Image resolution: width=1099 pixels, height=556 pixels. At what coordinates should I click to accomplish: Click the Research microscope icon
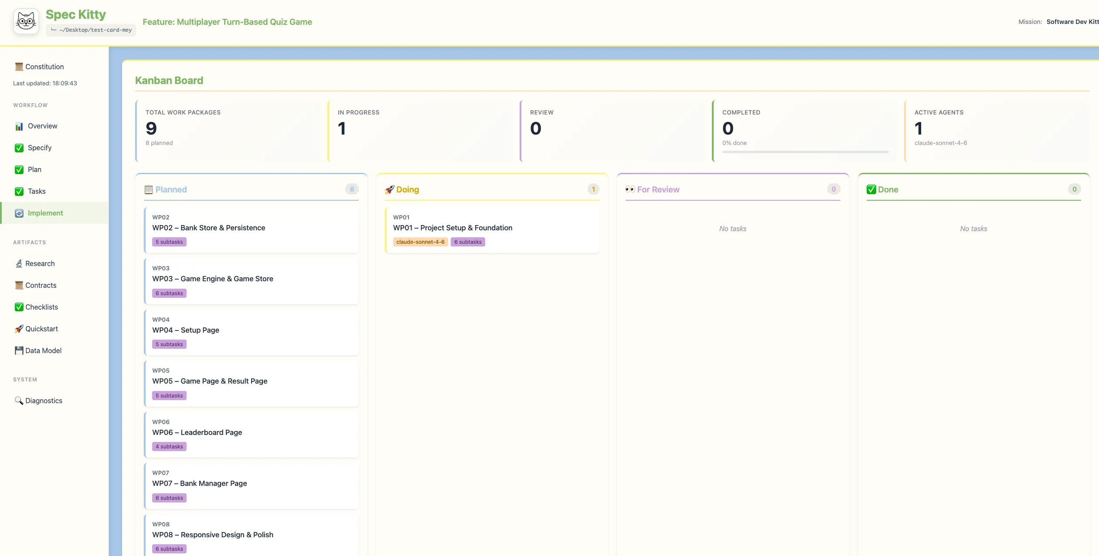click(19, 264)
